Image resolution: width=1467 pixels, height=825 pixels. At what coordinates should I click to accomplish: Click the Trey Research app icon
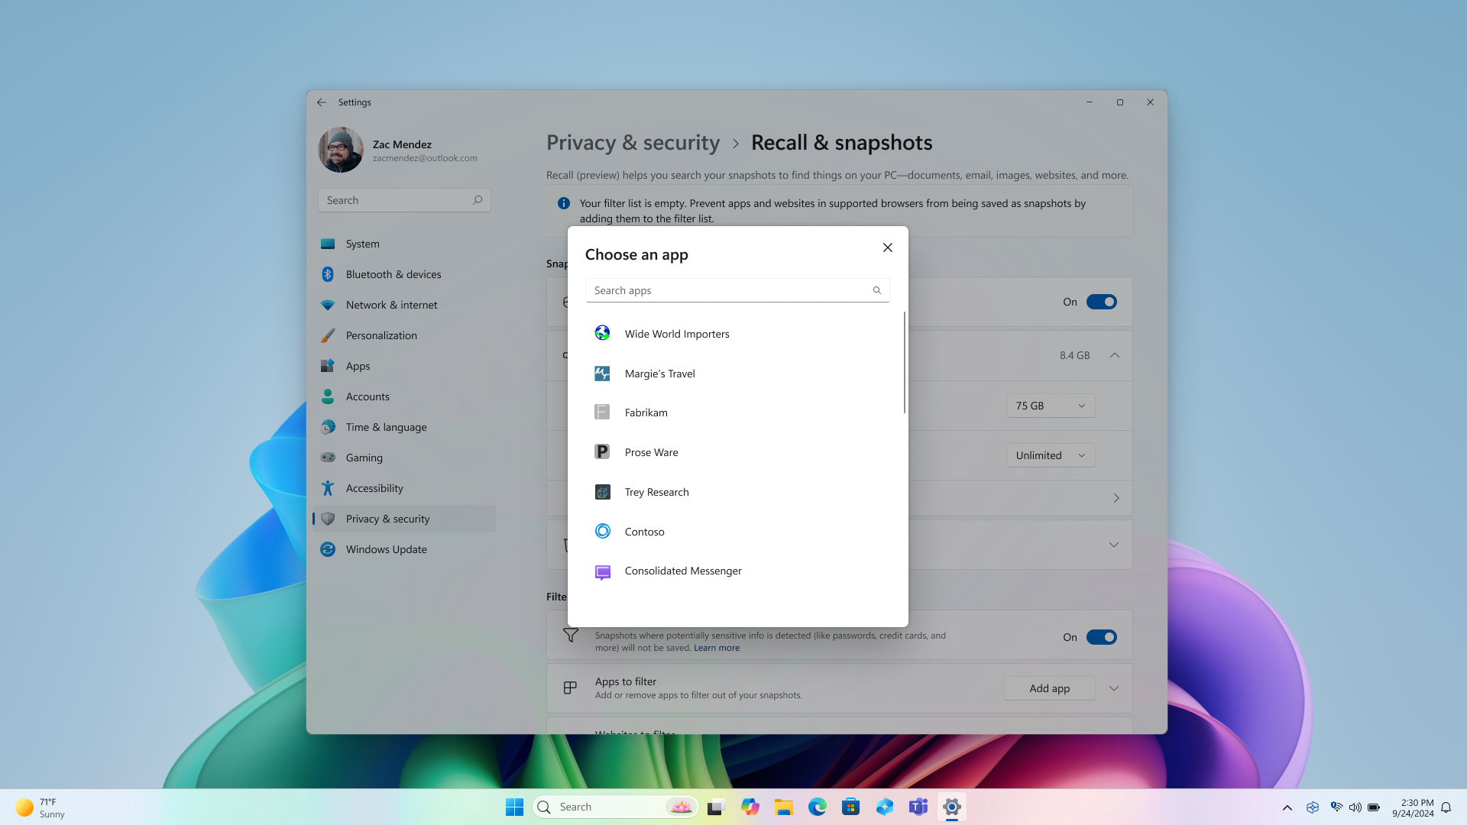coord(601,490)
